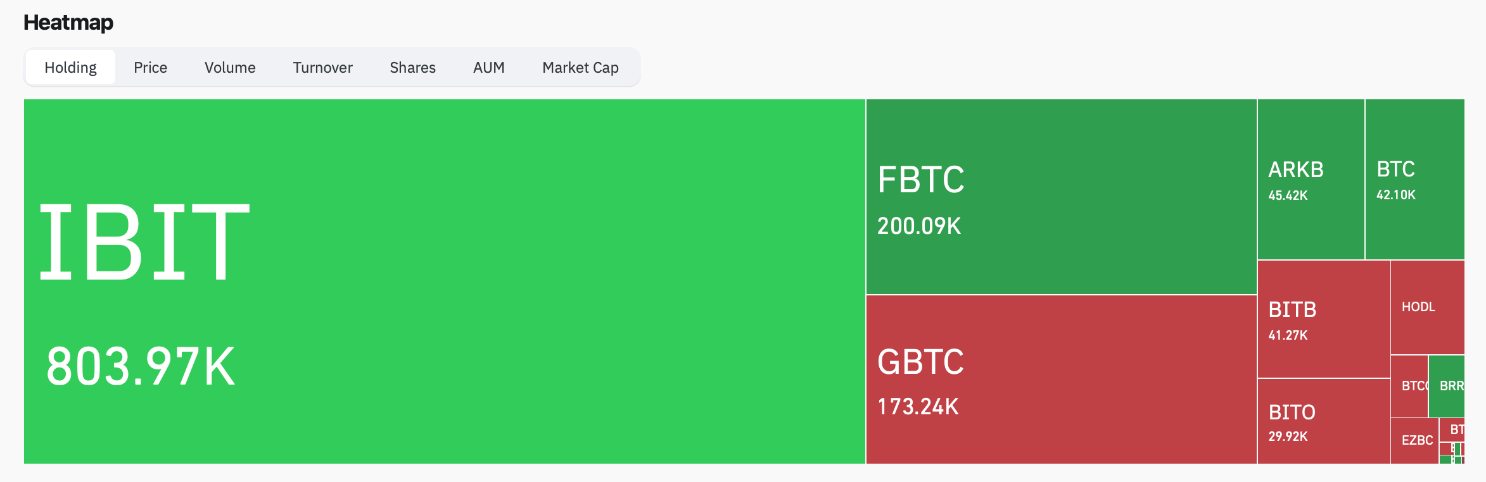Open the GBTC 173.24K tile

1061,380
